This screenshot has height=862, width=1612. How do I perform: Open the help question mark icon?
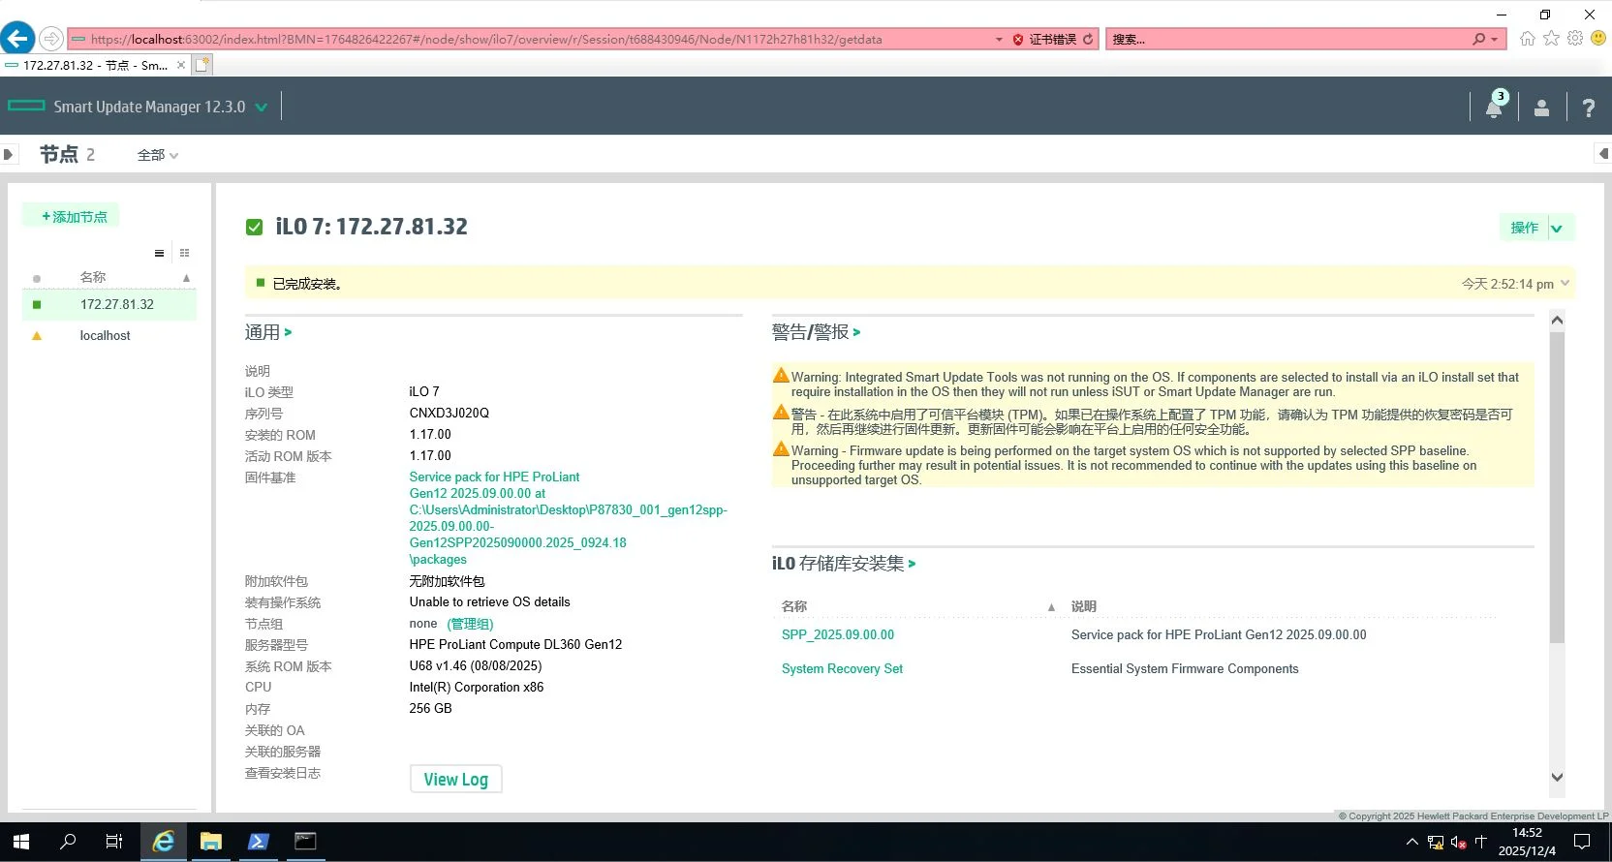click(x=1589, y=108)
